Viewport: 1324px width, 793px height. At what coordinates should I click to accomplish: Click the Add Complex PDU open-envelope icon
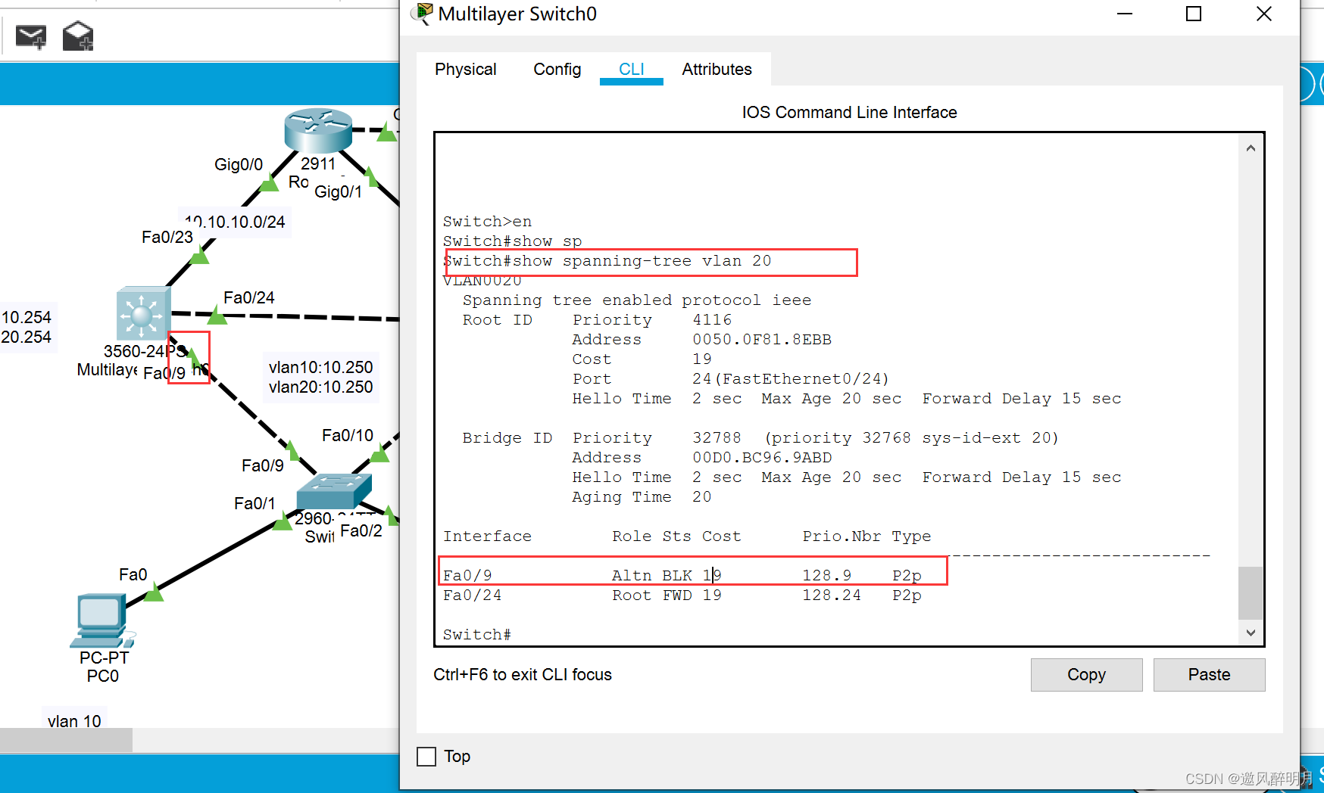click(x=77, y=36)
